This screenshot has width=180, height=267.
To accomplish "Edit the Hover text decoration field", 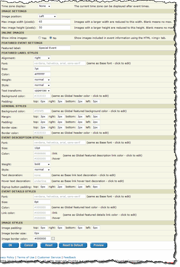I will (x=42, y=181).
